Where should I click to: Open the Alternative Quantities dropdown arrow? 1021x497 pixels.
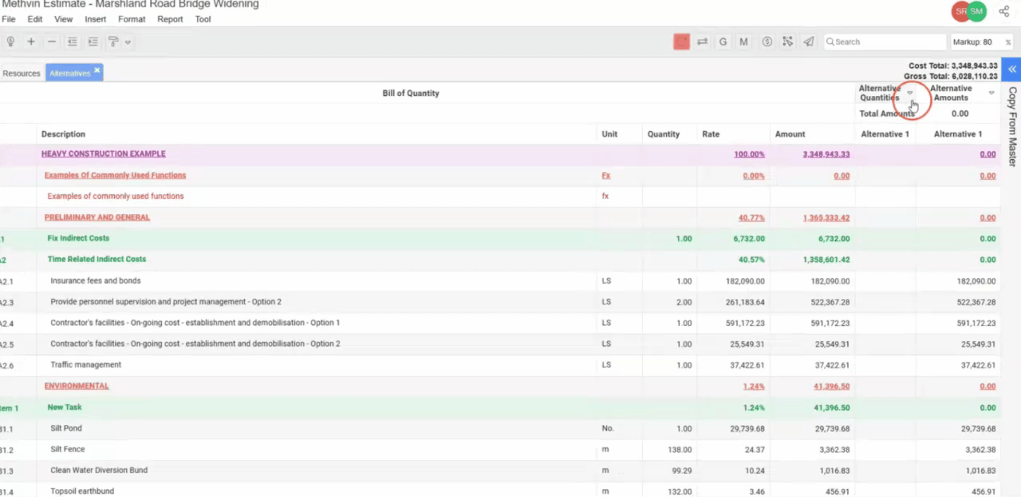(910, 92)
